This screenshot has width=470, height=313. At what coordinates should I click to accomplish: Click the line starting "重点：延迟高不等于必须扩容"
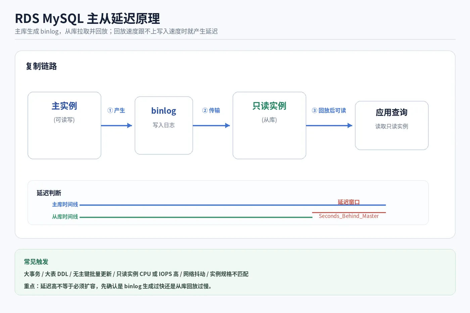pyautogui.click(x=118, y=286)
